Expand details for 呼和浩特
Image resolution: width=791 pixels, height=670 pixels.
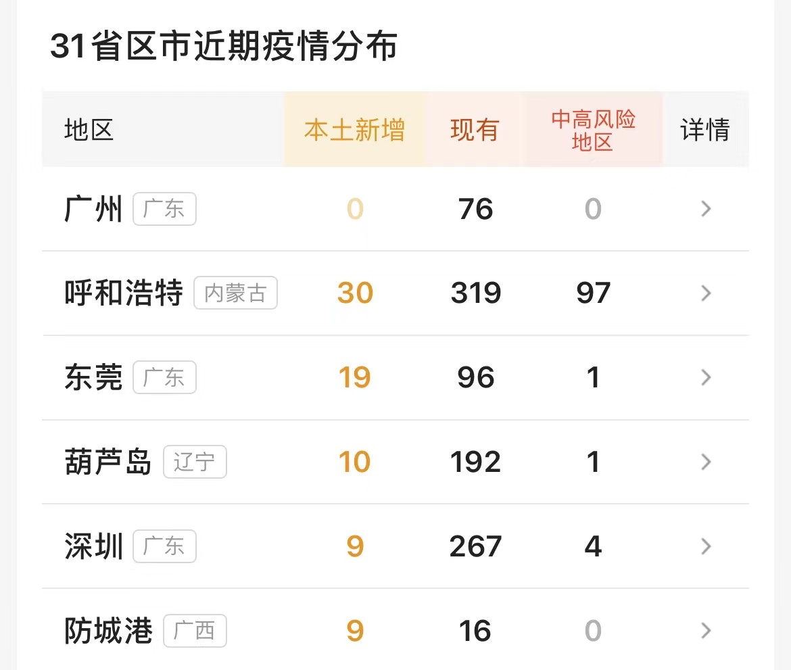(x=705, y=293)
